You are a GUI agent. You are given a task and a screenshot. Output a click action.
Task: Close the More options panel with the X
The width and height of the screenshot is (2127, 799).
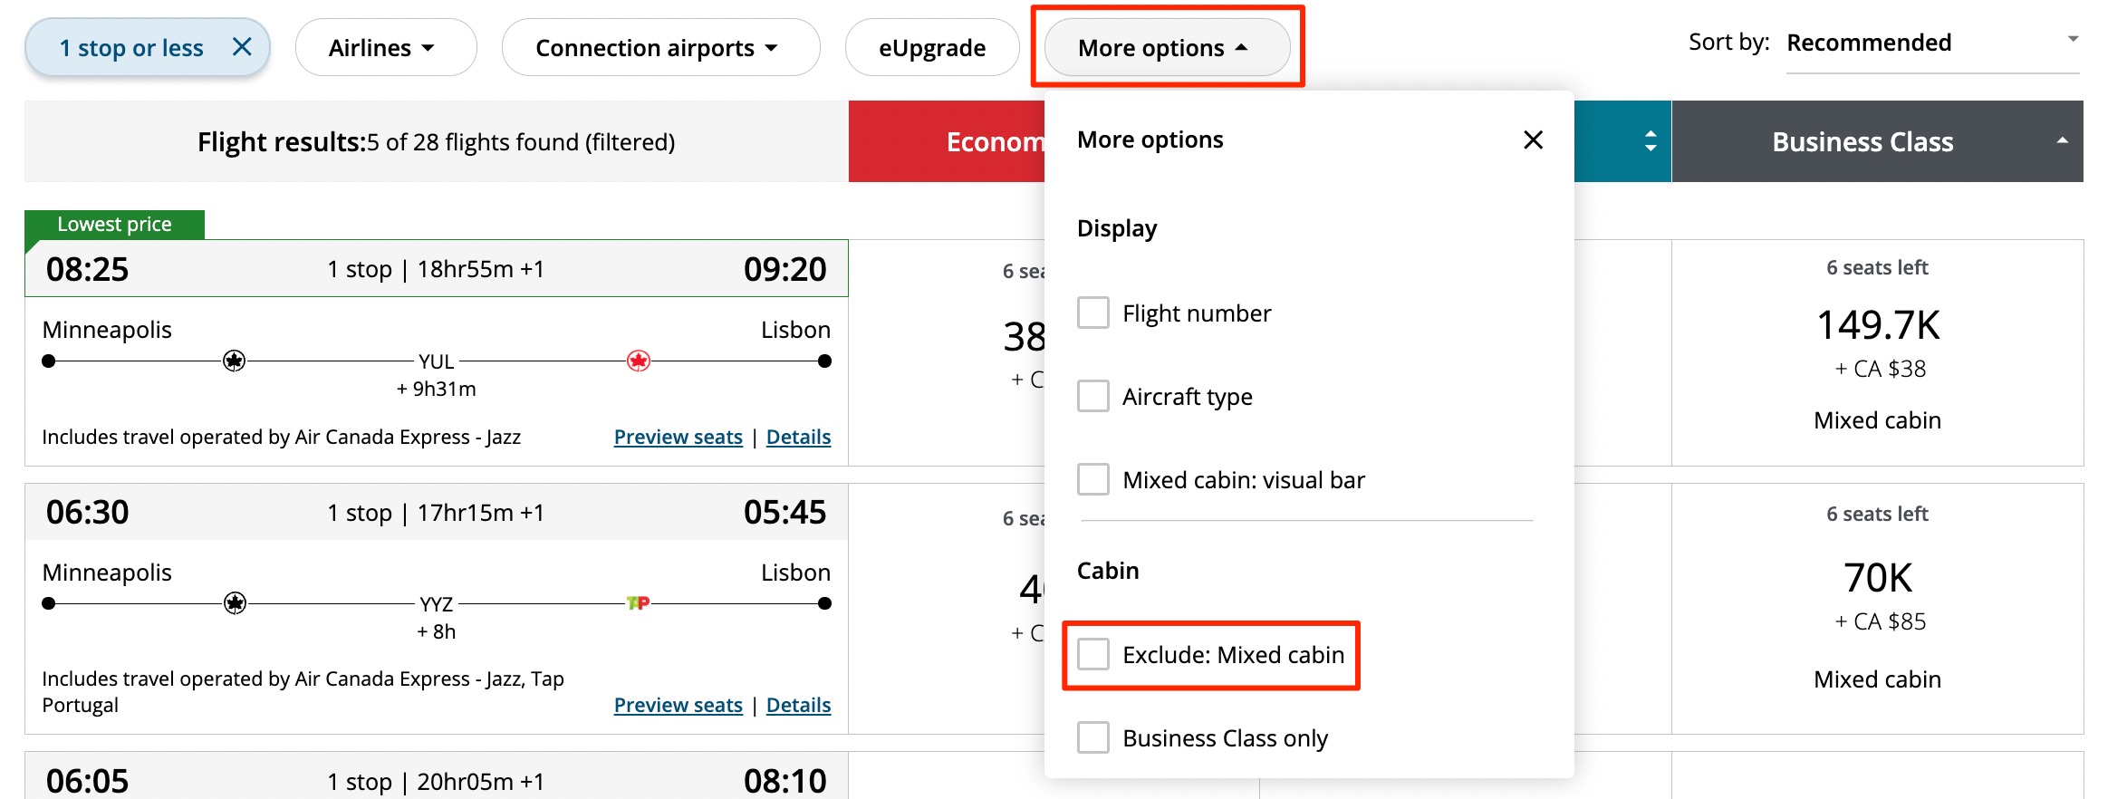1532,140
